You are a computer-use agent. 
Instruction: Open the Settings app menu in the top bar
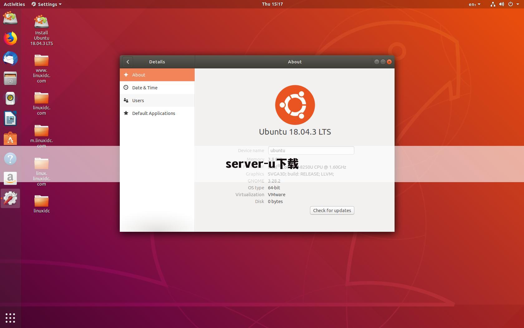[x=46, y=4]
